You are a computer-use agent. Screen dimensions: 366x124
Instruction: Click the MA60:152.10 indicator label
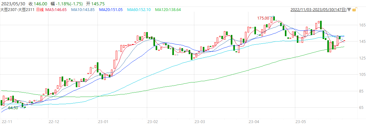tap(139, 10)
